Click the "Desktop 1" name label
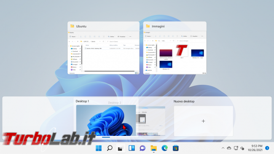274x154 pixels. 82,101
